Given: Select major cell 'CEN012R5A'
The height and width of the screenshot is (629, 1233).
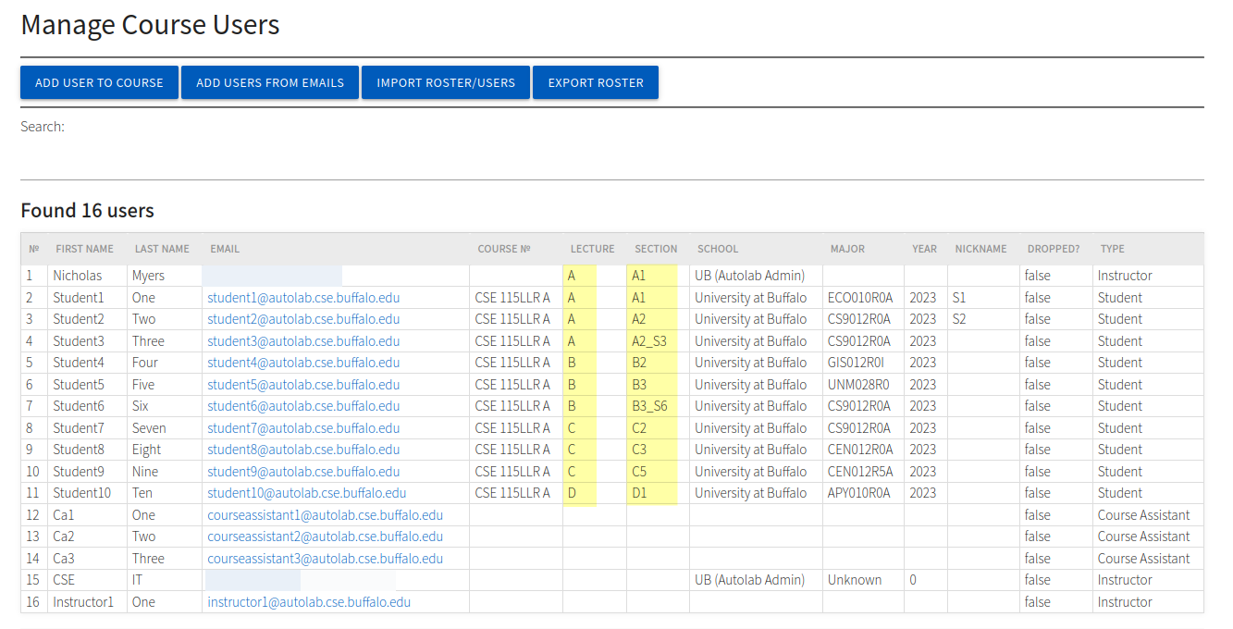Looking at the screenshot, I should (860, 472).
